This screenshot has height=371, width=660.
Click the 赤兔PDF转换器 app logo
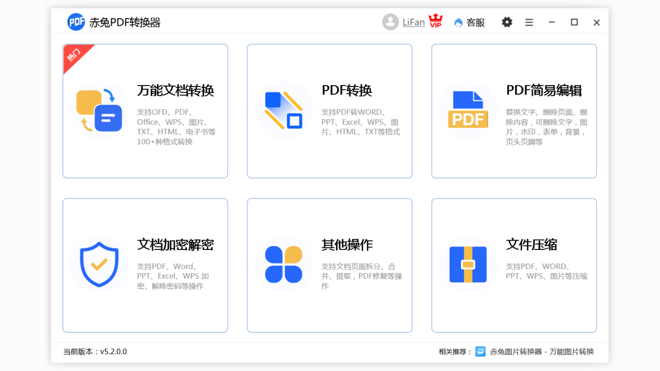pos(76,22)
